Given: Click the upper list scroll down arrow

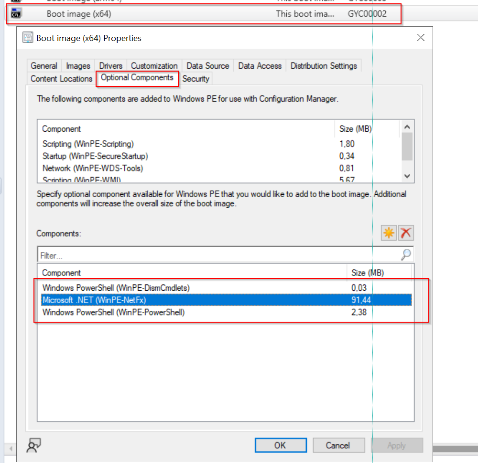Looking at the screenshot, I should tap(407, 176).
